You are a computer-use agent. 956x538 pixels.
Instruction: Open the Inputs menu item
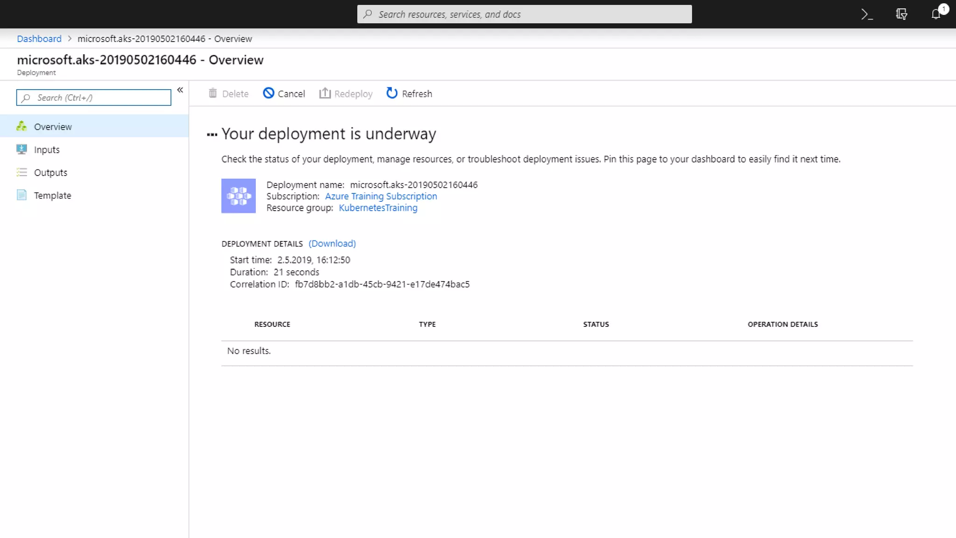[x=47, y=149]
